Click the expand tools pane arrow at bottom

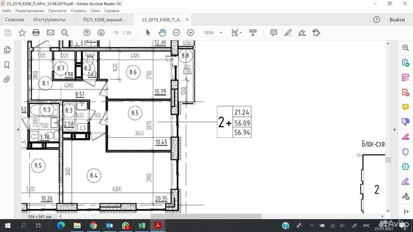[x=406, y=211]
